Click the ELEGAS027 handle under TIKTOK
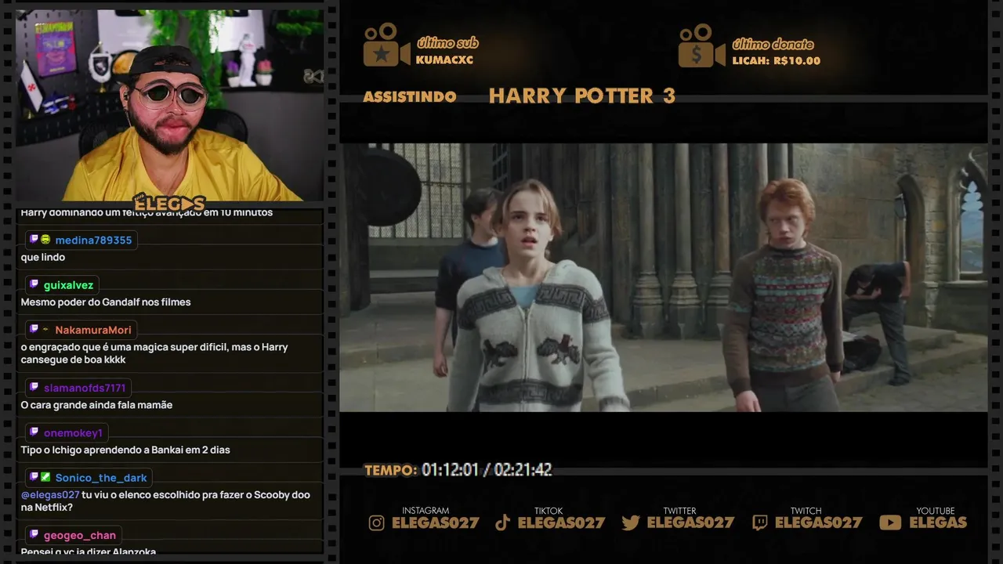 tap(561, 523)
